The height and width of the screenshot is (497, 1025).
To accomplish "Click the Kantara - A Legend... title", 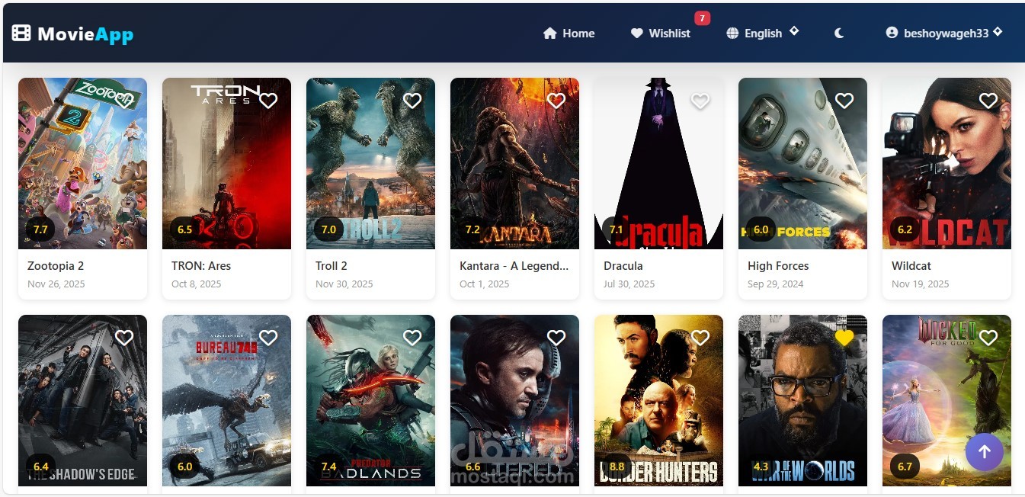I will click(514, 266).
